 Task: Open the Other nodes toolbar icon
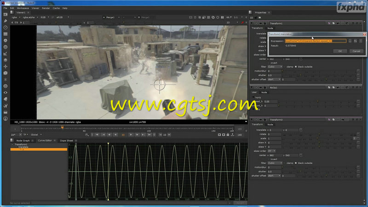coord(6,112)
